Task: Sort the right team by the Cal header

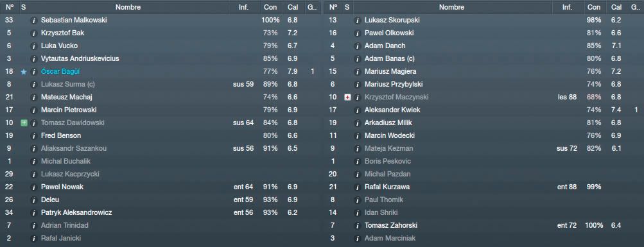Action: 616,7
